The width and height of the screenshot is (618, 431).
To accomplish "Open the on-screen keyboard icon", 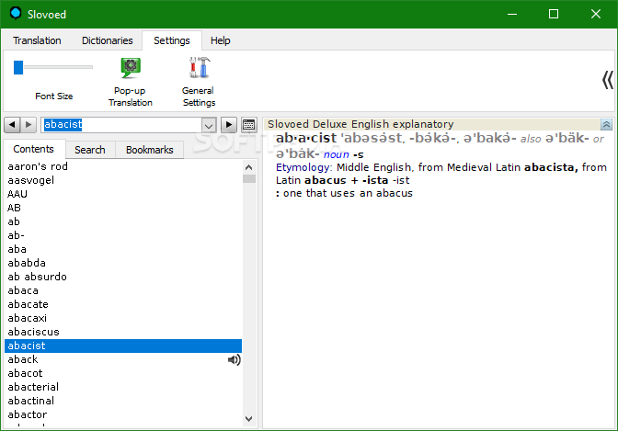I will 248,125.
